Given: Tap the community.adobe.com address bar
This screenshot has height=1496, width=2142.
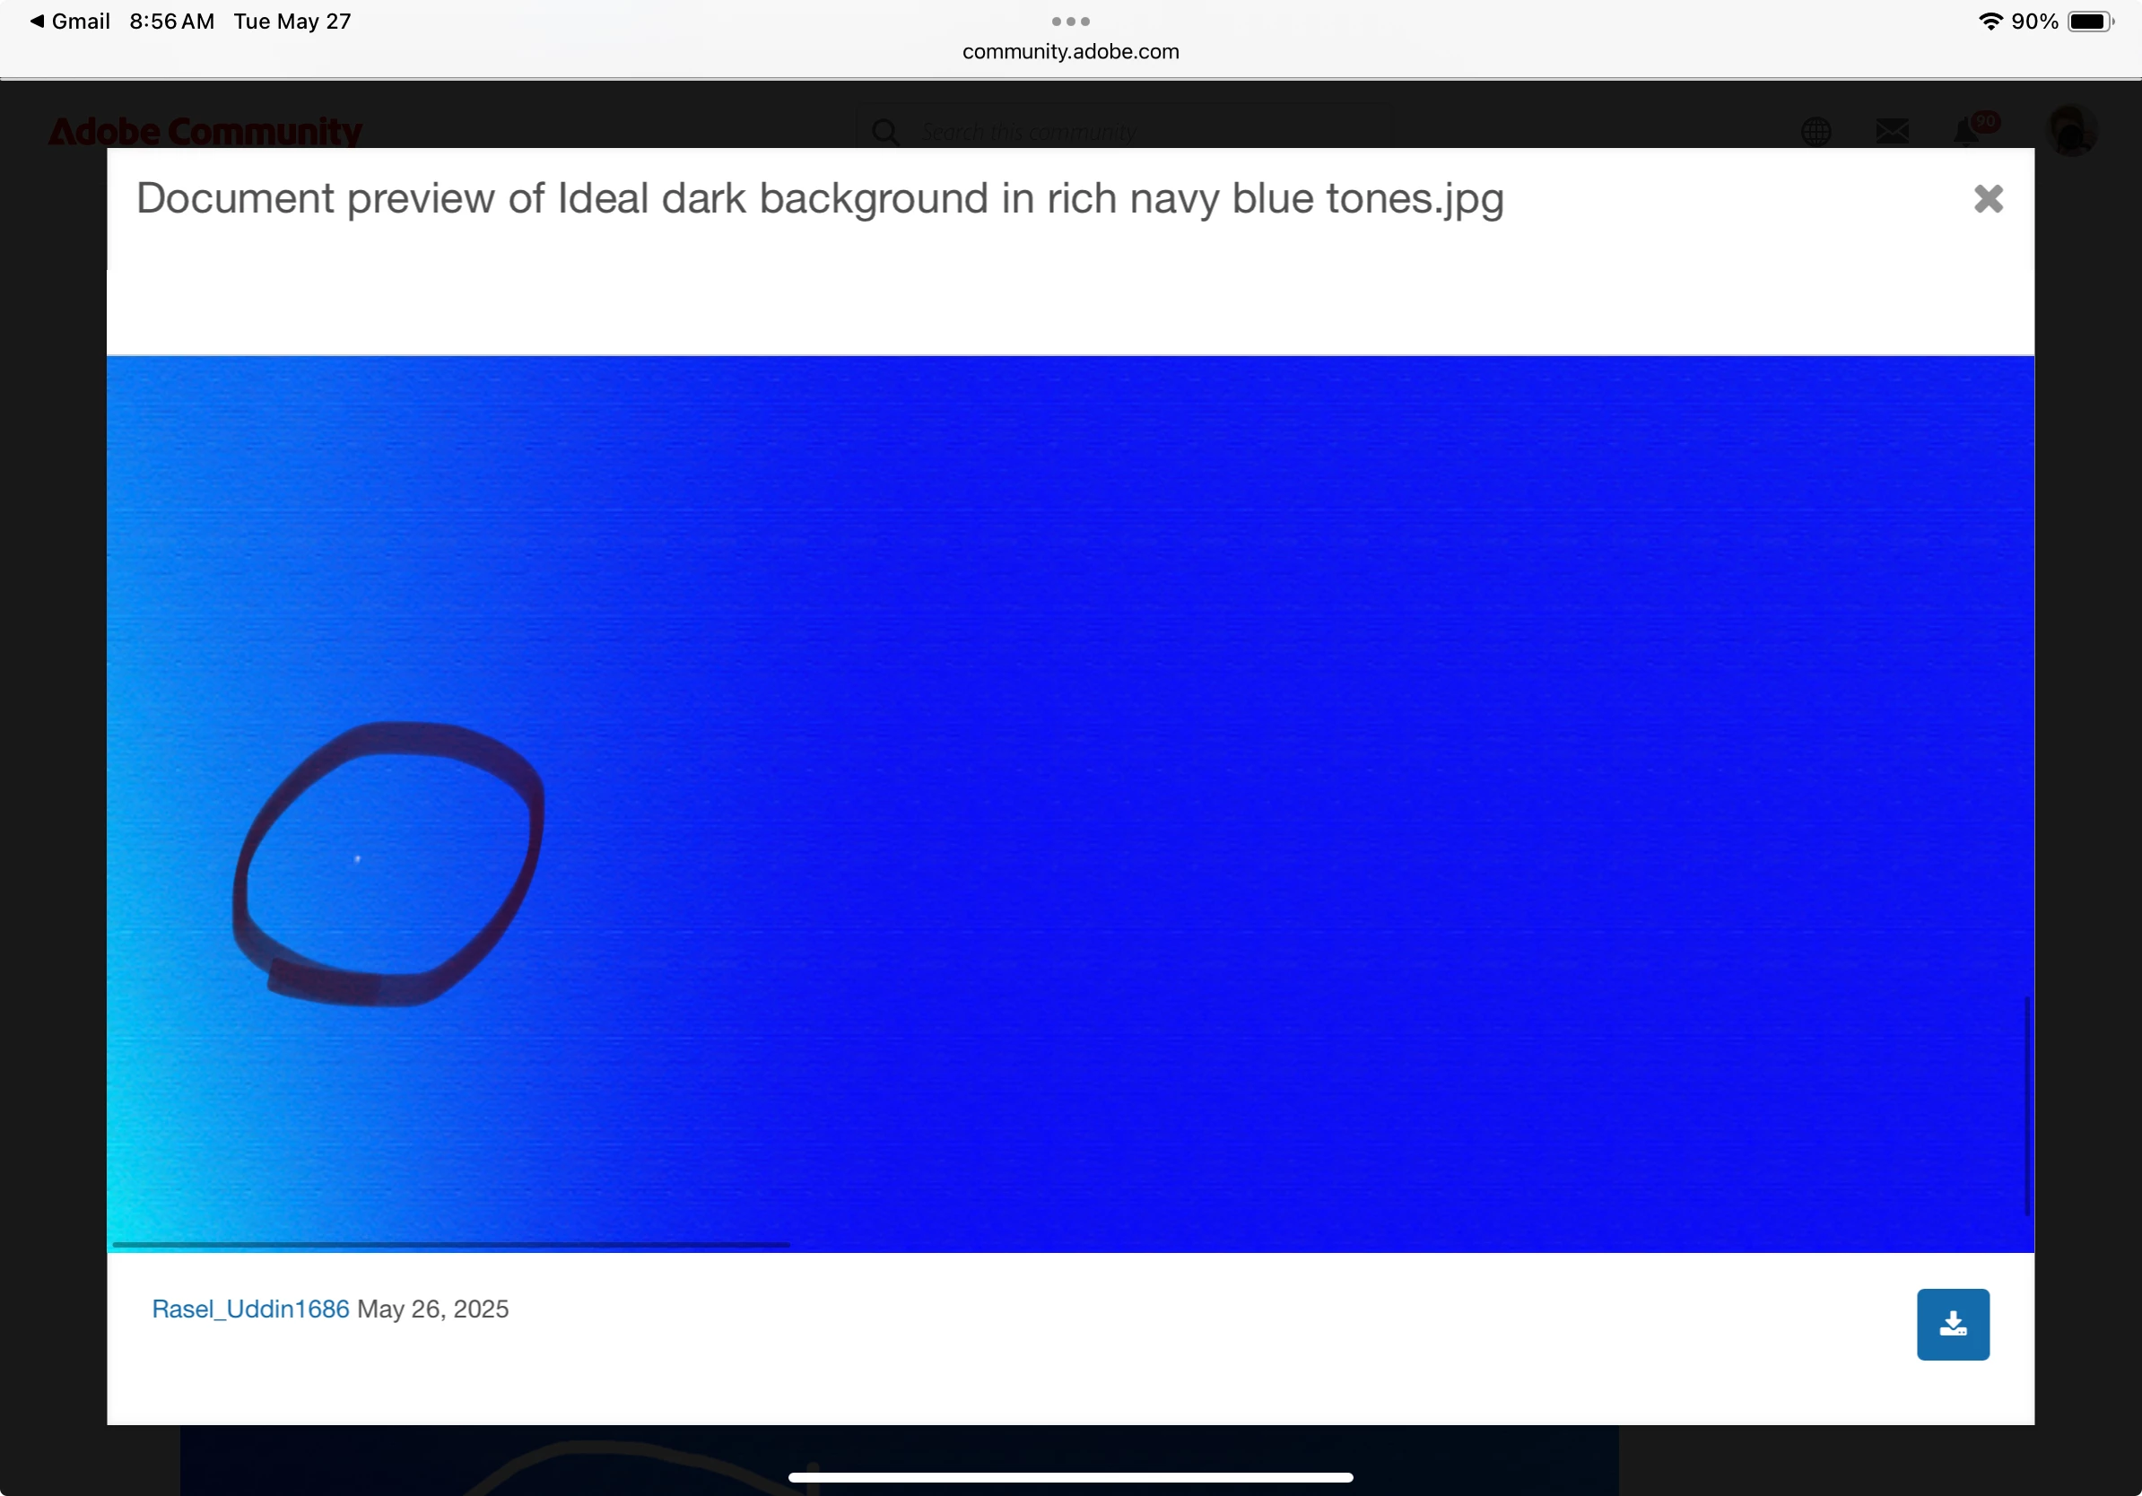Looking at the screenshot, I should pyautogui.click(x=1070, y=52).
